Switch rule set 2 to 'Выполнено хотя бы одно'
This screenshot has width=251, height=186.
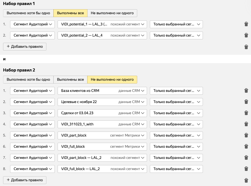28,80
